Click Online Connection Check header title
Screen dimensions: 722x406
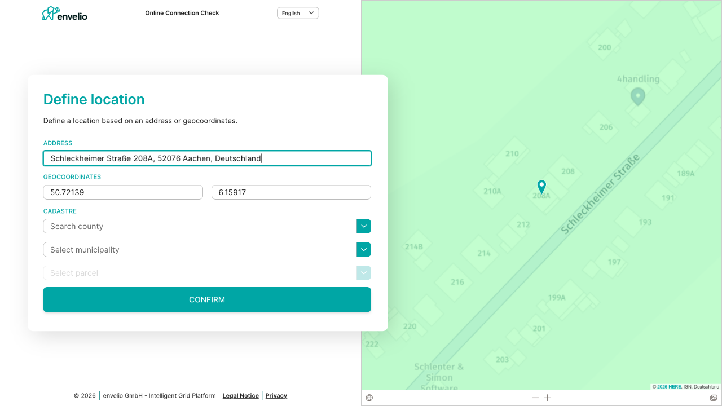[x=182, y=13]
